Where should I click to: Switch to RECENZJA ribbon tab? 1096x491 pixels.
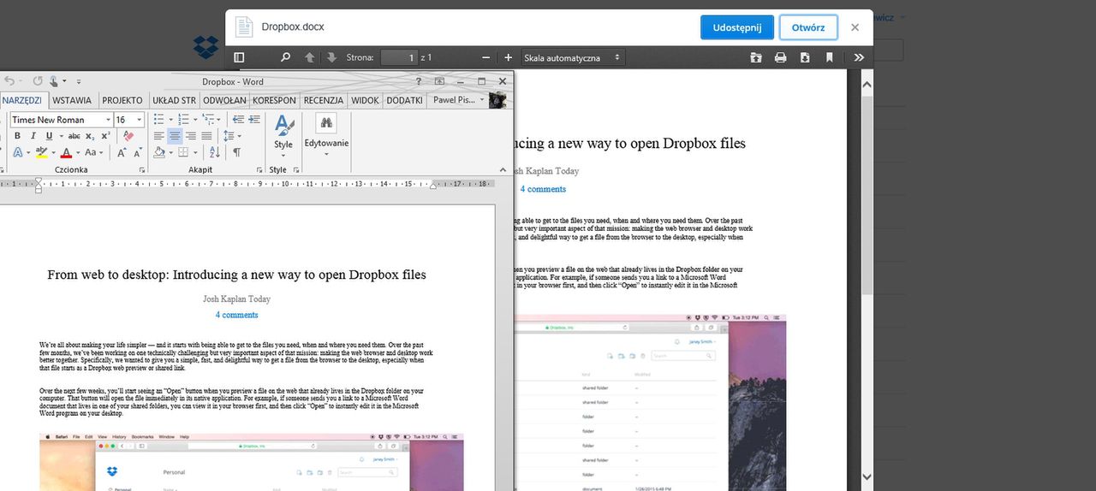tap(324, 100)
